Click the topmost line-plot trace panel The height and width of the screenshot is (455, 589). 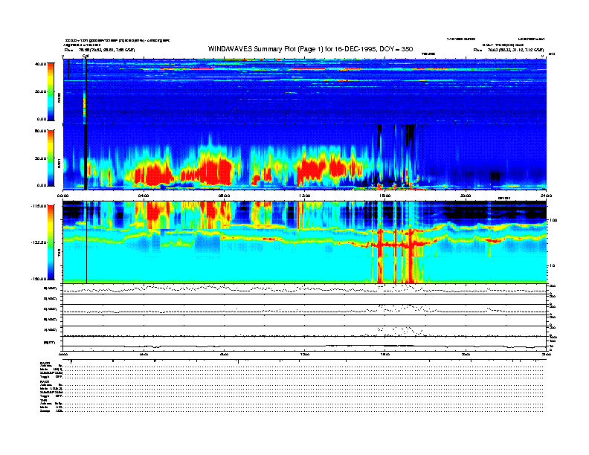(x=305, y=289)
